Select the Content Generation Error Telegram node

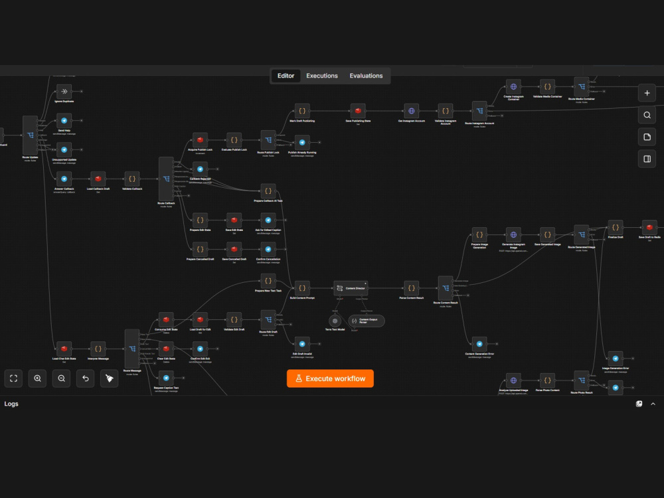tap(479, 344)
